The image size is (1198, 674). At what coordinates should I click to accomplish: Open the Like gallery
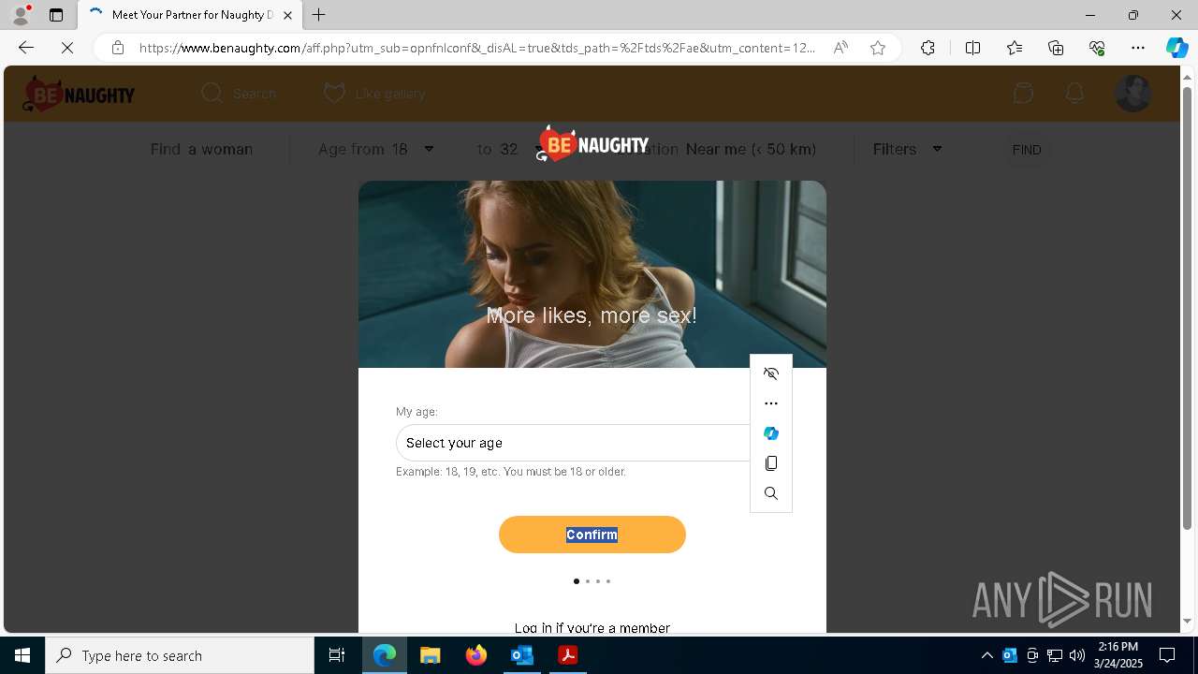[x=374, y=94]
